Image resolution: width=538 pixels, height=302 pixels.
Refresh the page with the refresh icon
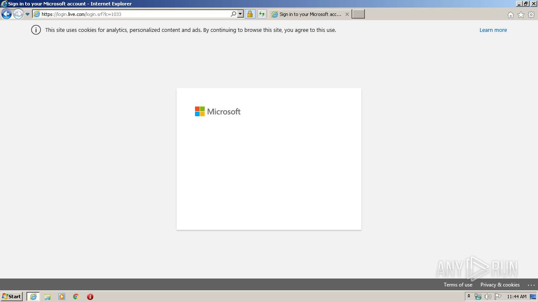click(262, 14)
